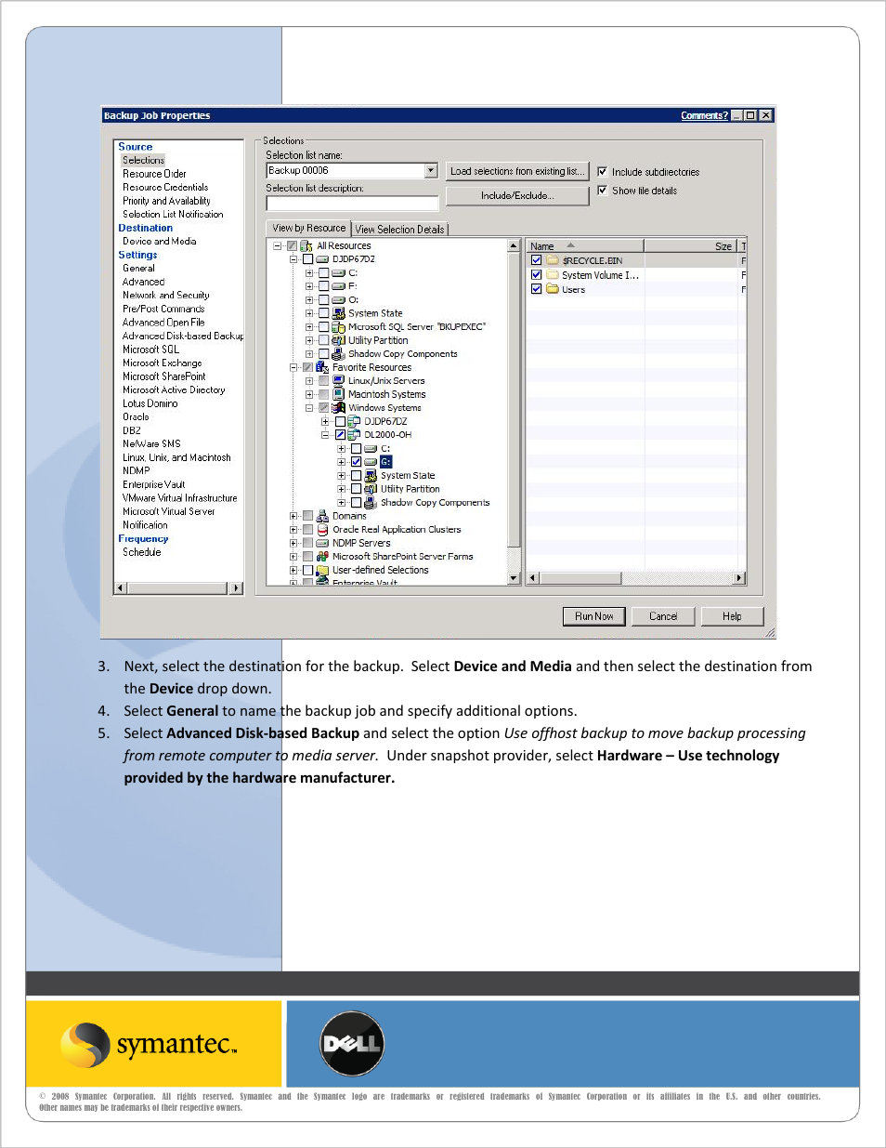
Task: Click the All Resources tree icon
Action: pos(306,246)
